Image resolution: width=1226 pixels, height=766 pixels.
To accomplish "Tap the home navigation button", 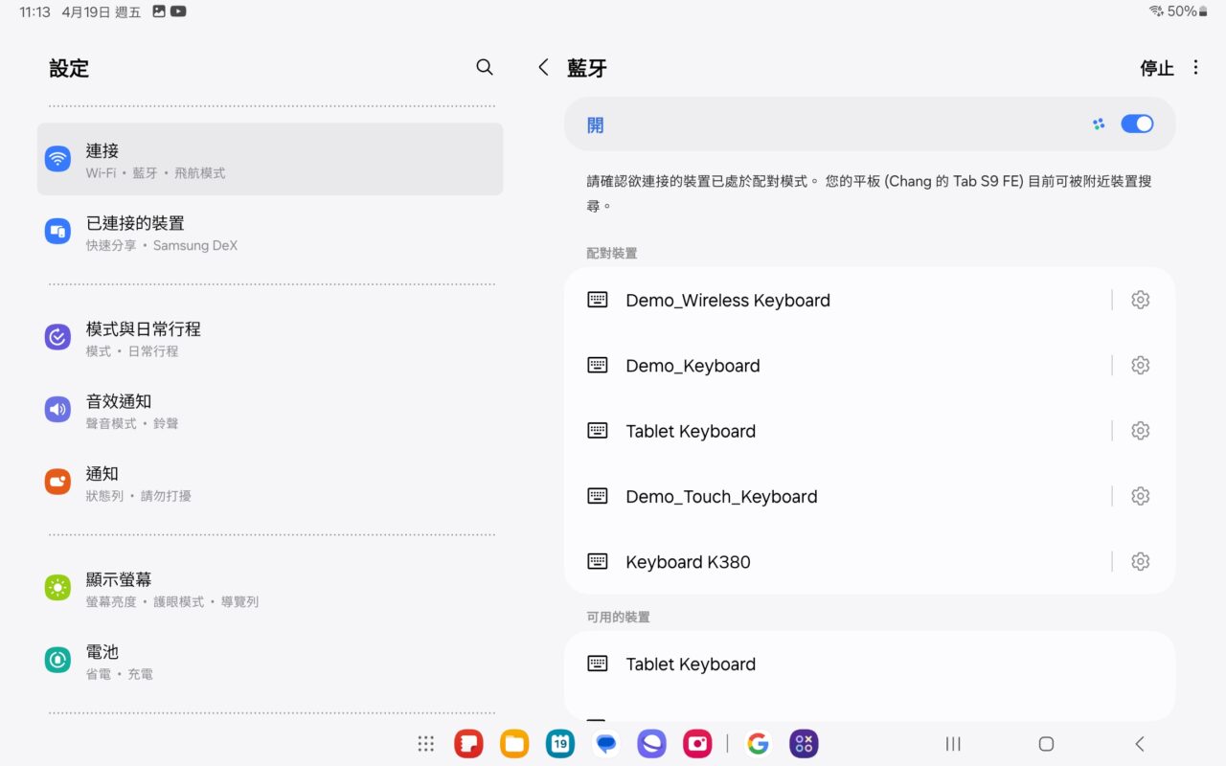I will pos(1046,744).
